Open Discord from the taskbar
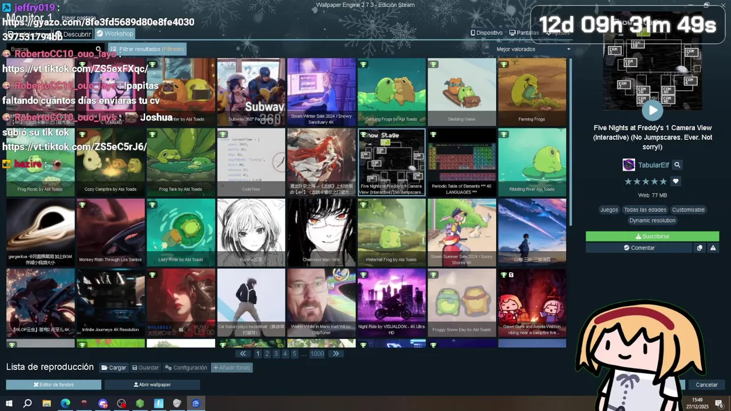Screen dimensions: 731x411 click(103, 404)
